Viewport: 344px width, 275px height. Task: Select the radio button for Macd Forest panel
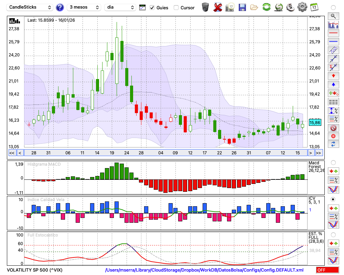point(333,162)
